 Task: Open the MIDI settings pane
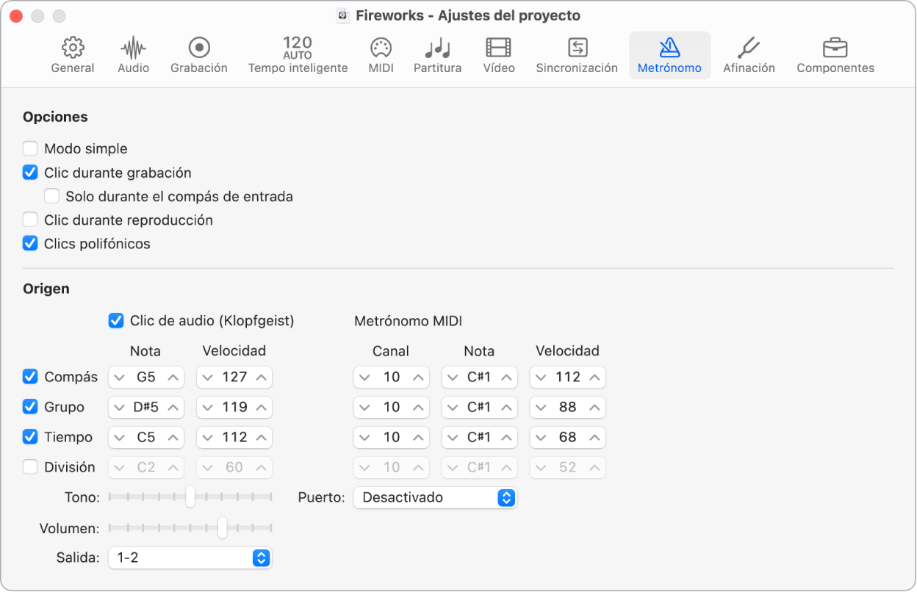tap(381, 56)
